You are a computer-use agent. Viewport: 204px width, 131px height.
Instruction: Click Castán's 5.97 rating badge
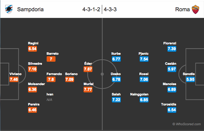click(172, 69)
